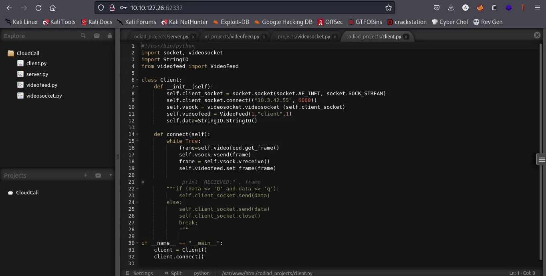The width and height of the screenshot is (546, 276).
Task: Click the Wayback Machine extension icon
Action: click(x=494, y=8)
